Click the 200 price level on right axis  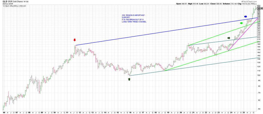[x=258, y=42]
